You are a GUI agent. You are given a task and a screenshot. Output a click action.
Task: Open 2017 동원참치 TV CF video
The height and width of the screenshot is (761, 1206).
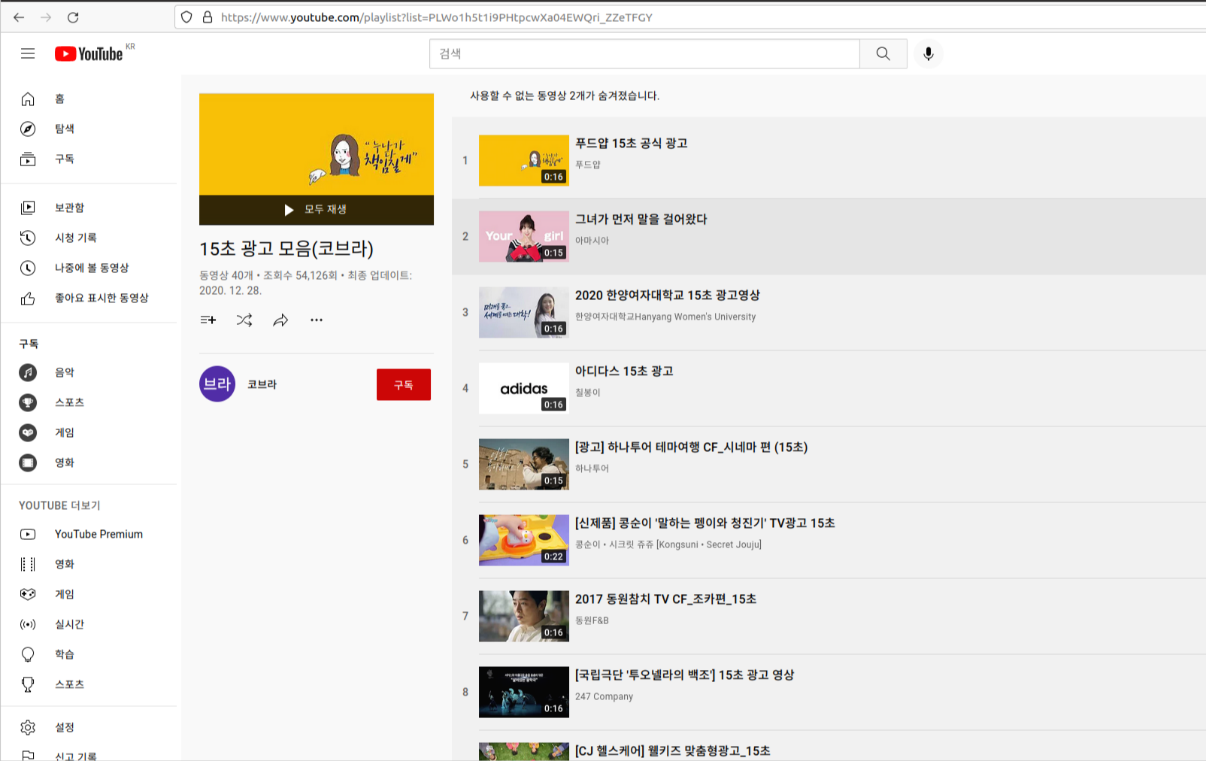pyautogui.click(x=666, y=599)
